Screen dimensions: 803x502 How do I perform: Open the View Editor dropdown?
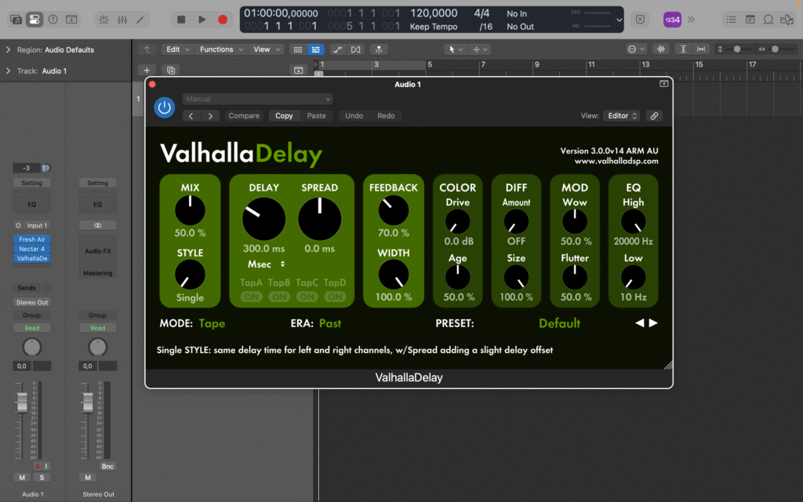pos(623,116)
